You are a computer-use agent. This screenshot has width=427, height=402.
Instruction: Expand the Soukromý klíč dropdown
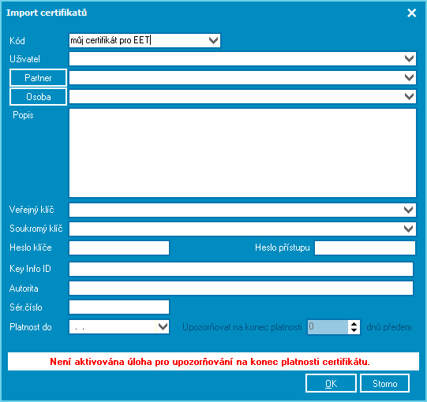(x=408, y=229)
